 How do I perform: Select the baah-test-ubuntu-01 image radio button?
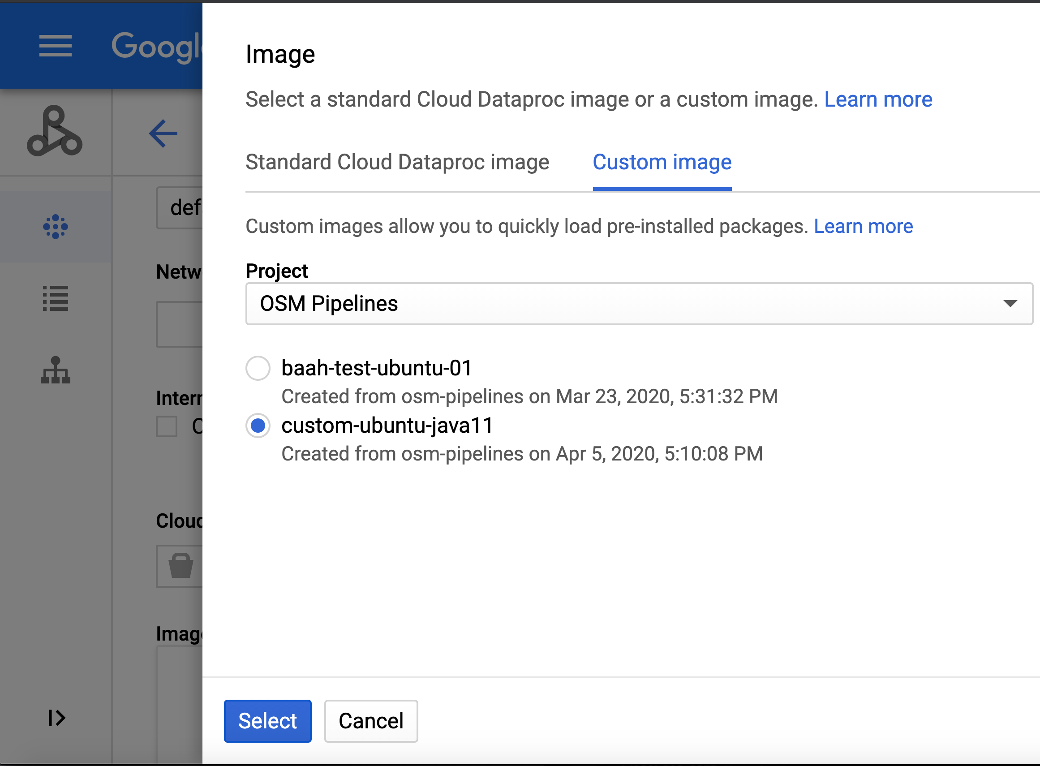click(258, 368)
